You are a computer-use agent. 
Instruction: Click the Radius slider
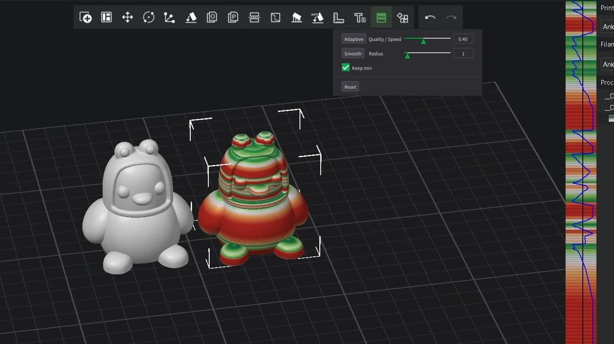[x=427, y=54]
